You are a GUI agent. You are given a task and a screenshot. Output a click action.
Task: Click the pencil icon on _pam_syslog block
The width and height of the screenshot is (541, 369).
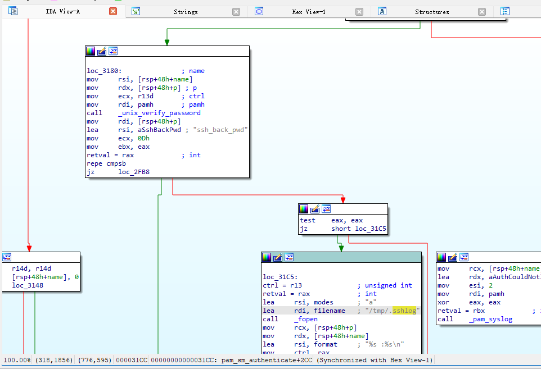coord(453,257)
